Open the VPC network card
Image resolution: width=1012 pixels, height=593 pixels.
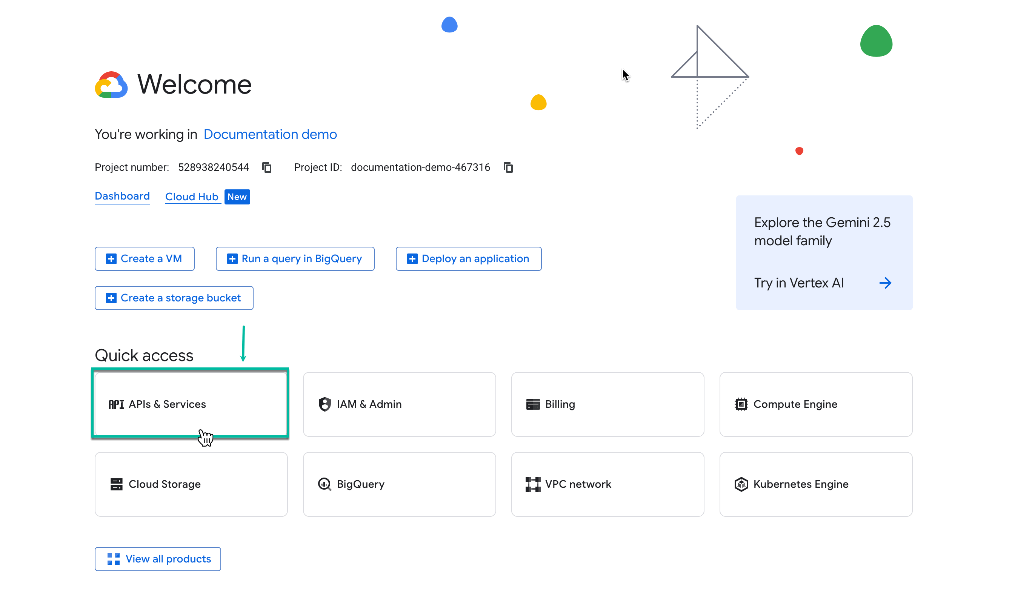pos(607,484)
